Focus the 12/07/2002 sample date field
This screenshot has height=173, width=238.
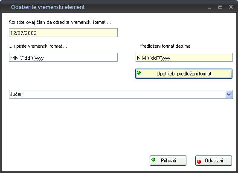[x=63, y=33]
